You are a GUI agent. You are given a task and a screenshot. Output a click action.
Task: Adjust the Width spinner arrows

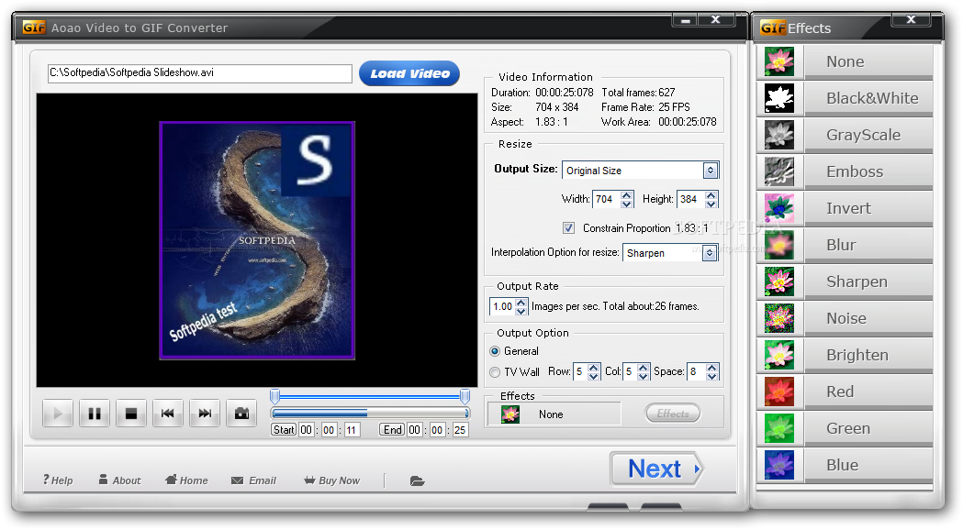point(626,199)
